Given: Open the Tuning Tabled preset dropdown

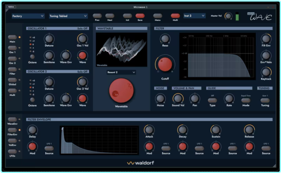Looking at the screenshot, I should (68, 16).
